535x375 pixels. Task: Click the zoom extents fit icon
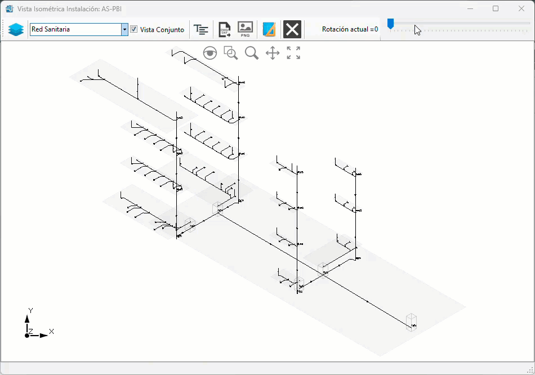[x=293, y=53]
